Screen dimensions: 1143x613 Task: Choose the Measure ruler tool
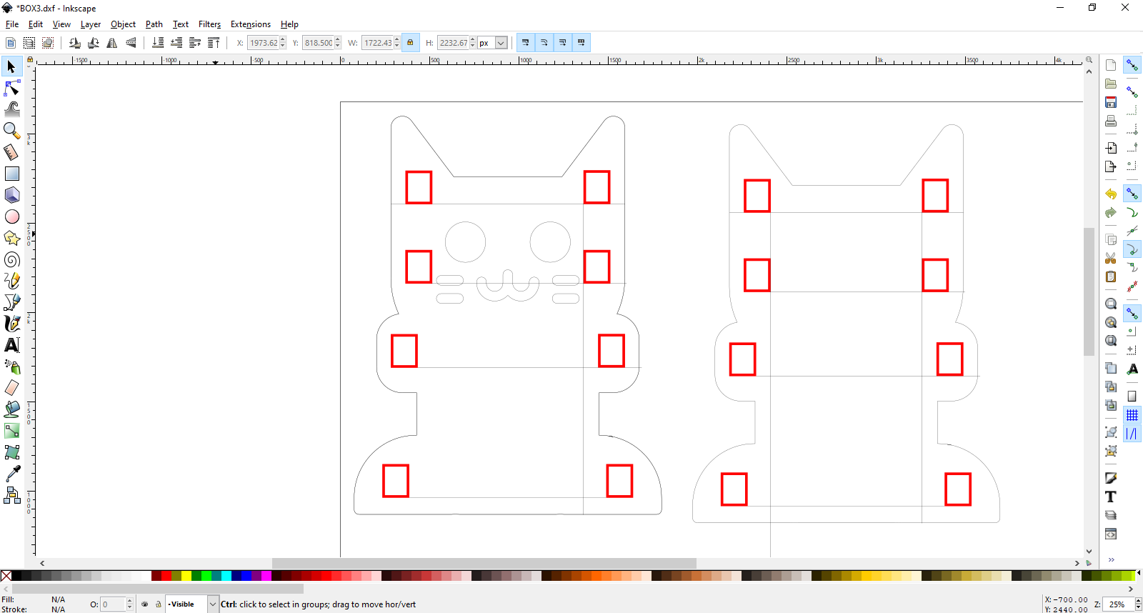coord(11,152)
